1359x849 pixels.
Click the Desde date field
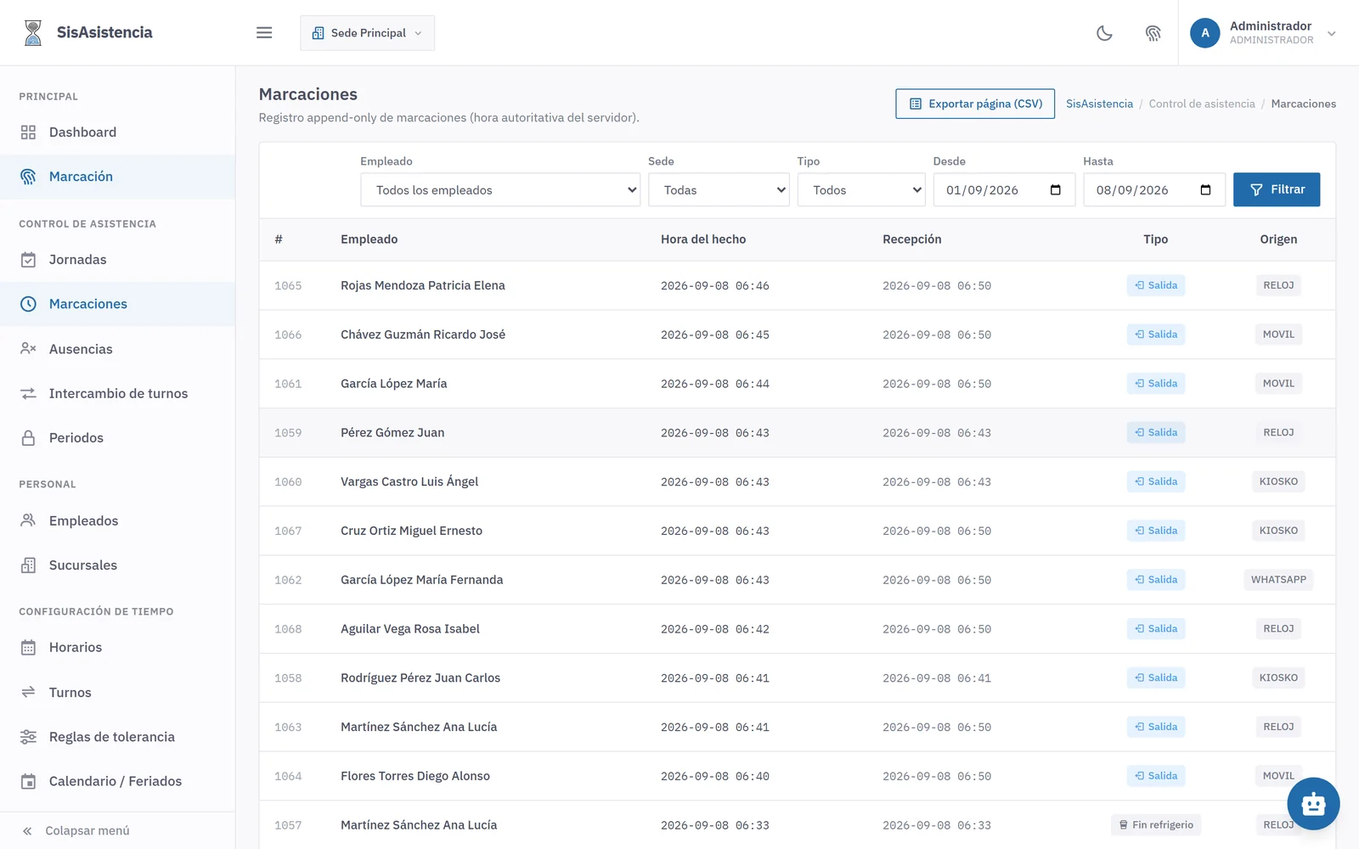[x=1004, y=190]
